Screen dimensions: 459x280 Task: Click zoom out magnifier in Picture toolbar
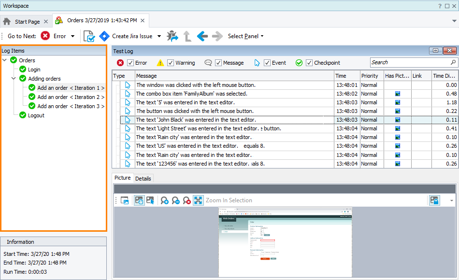click(x=175, y=200)
